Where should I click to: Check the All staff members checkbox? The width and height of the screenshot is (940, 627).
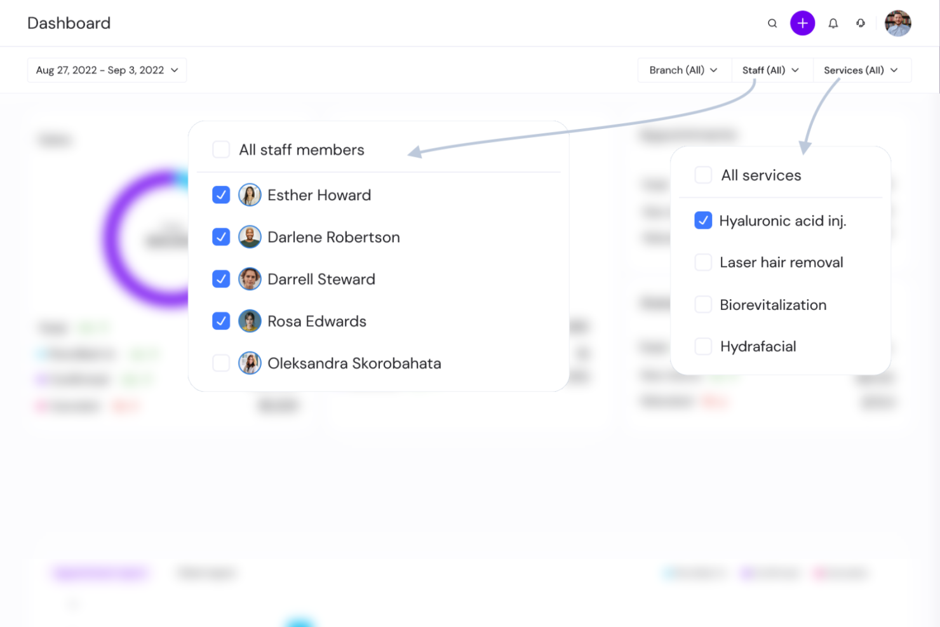point(221,150)
